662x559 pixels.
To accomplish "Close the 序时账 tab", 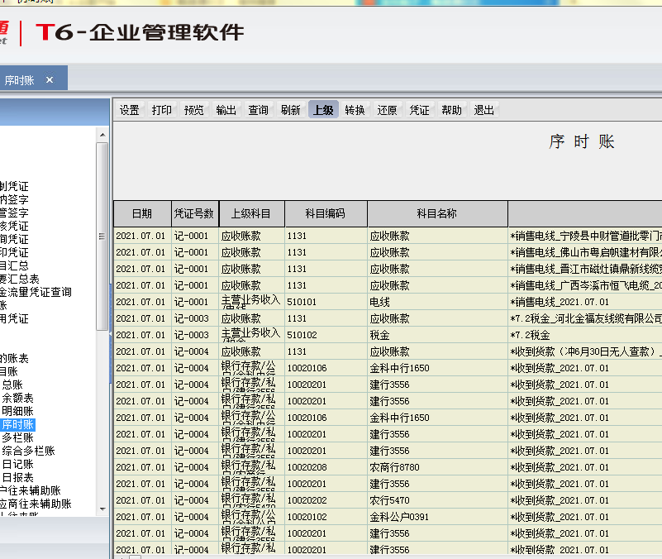I will 50,80.
